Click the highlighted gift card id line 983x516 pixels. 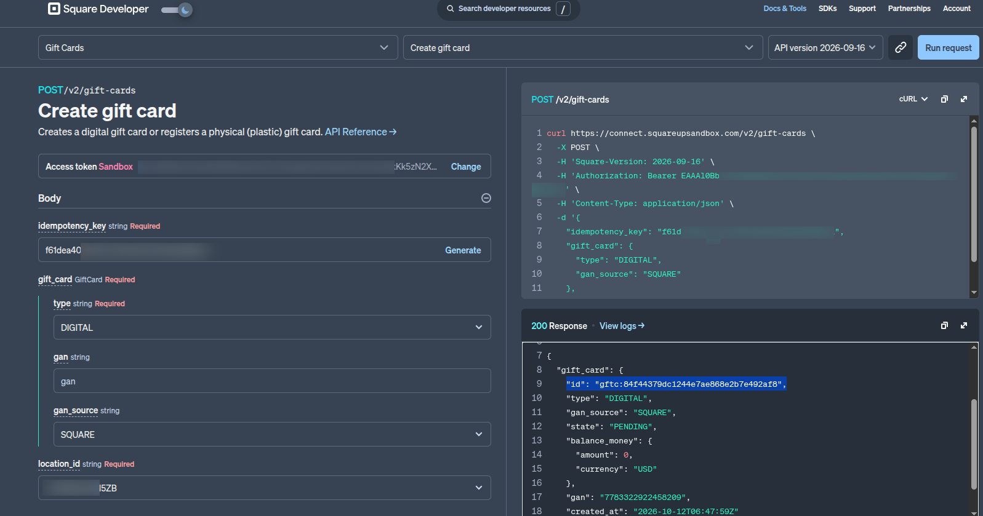point(676,384)
